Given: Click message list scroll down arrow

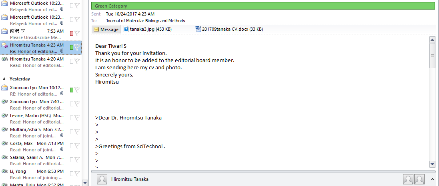Looking at the screenshot, I should click(x=85, y=183).
